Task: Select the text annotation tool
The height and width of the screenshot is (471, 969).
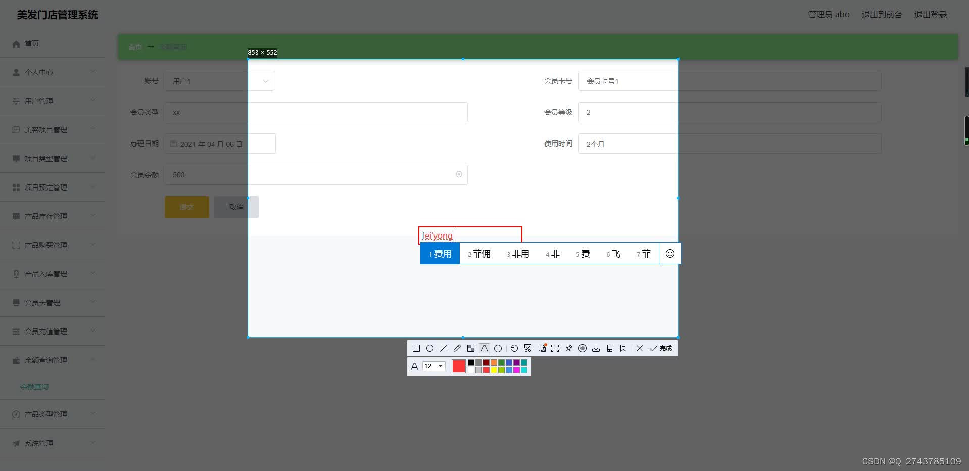Action: pyautogui.click(x=484, y=348)
